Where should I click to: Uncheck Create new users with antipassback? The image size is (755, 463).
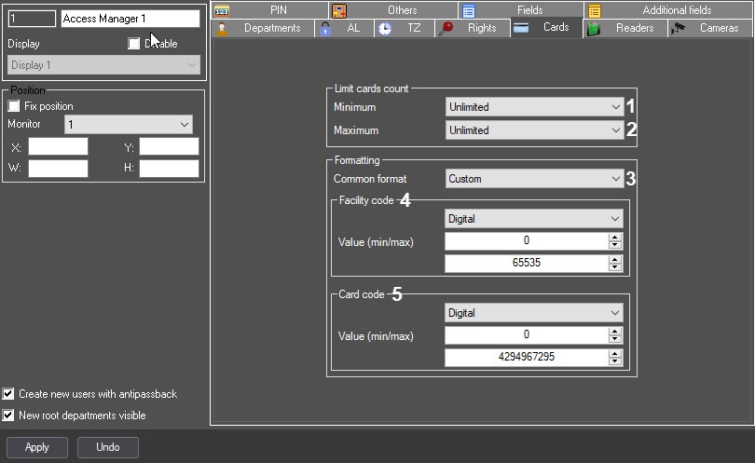point(8,394)
